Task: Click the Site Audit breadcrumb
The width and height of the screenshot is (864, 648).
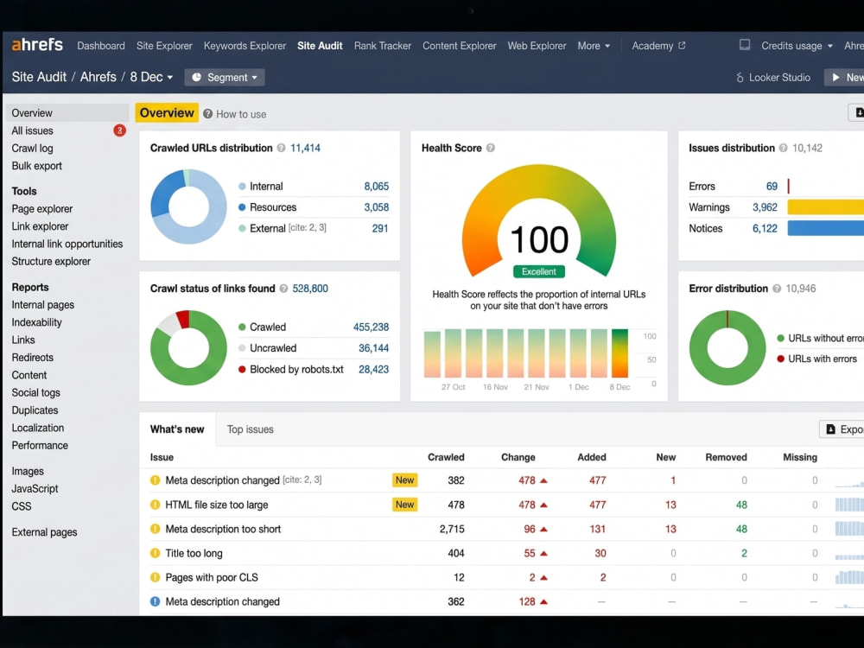Action: coord(39,77)
